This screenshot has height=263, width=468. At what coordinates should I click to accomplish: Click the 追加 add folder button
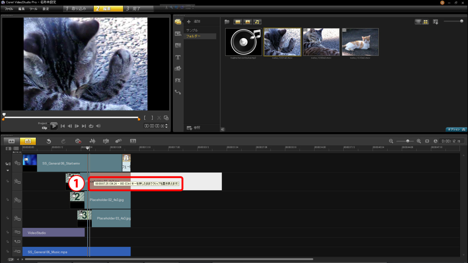(x=194, y=22)
